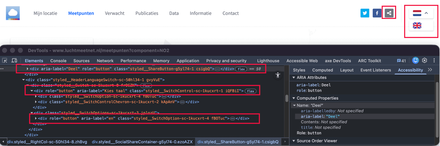Image resolution: width=440 pixels, height=146 pixels.
Task: Select the Accessibility sidebar tab
Action: click(x=410, y=70)
